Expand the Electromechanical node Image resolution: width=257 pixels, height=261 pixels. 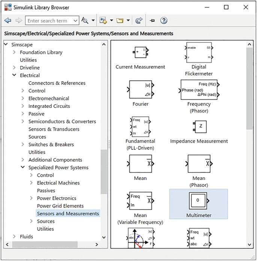tap(23, 98)
